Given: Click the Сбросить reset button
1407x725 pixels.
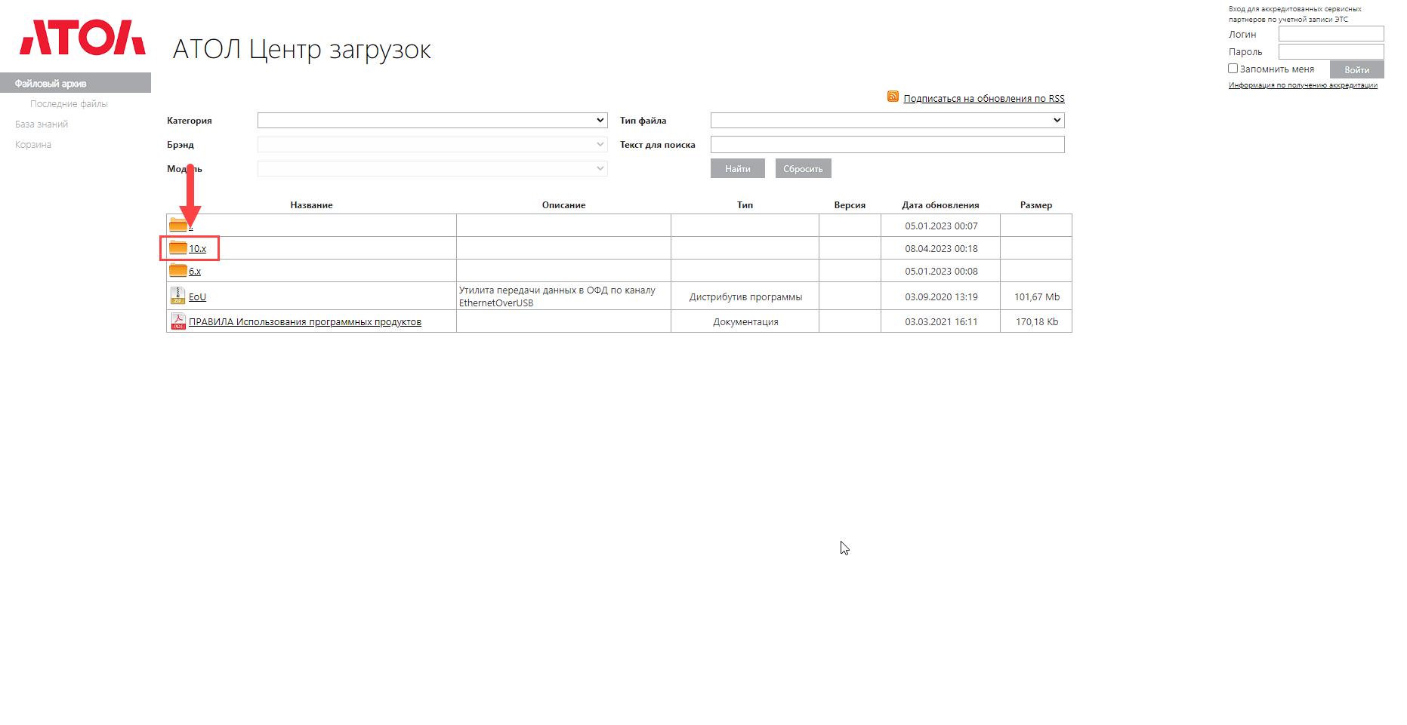Looking at the screenshot, I should [x=803, y=168].
